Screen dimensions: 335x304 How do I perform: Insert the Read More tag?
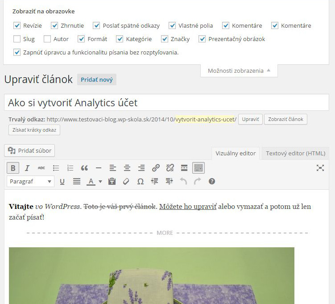click(184, 168)
